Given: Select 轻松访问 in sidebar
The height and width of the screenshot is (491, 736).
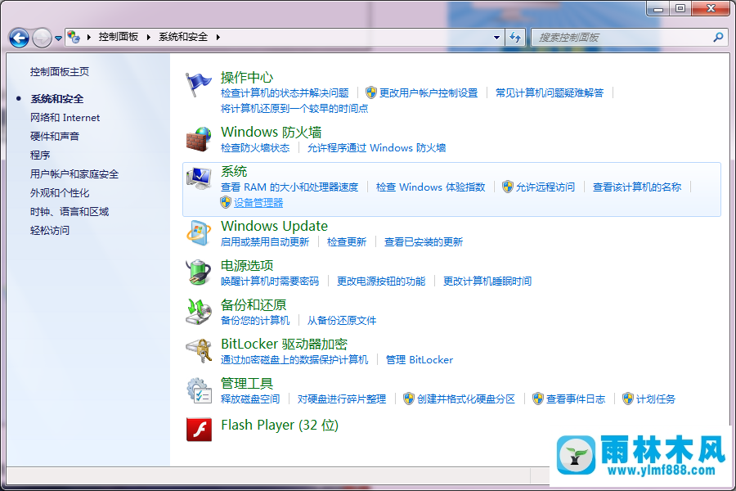Looking at the screenshot, I should tap(50, 230).
